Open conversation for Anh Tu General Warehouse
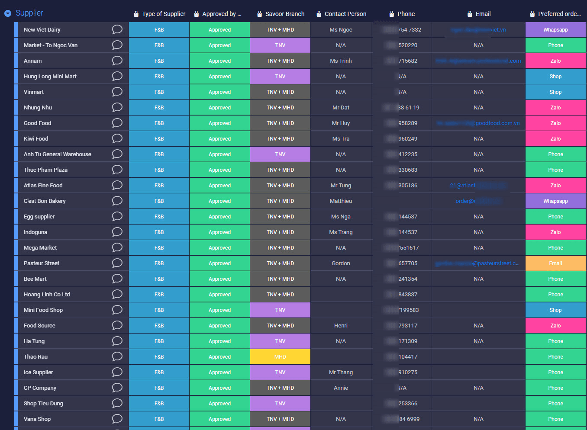Screen dimensions: 587x430 pos(117,154)
